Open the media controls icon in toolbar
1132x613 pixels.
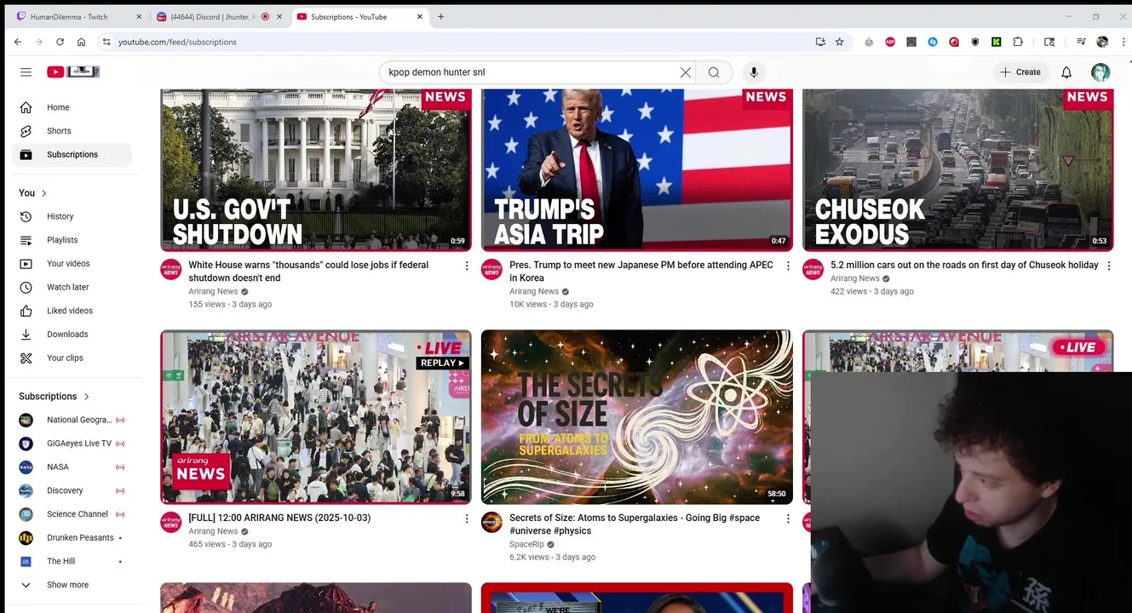[1081, 42]
